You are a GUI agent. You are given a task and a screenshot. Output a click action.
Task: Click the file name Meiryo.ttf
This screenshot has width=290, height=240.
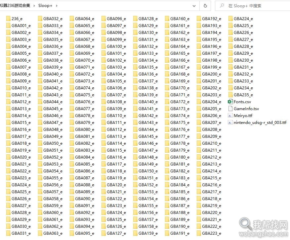tap(243, 116)
